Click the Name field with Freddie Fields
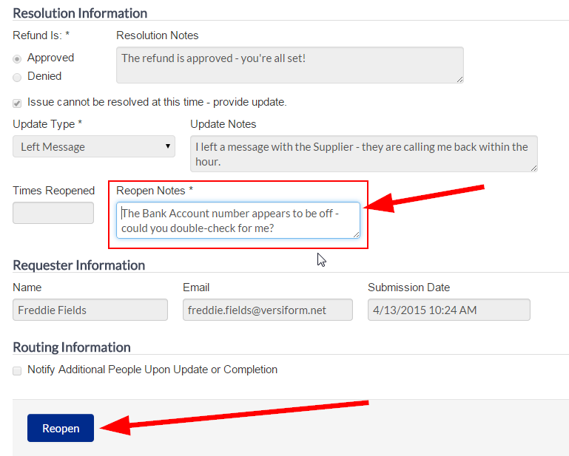Viewport: 569px width, 456px height. pyautogui.click(x=90, y=310)
